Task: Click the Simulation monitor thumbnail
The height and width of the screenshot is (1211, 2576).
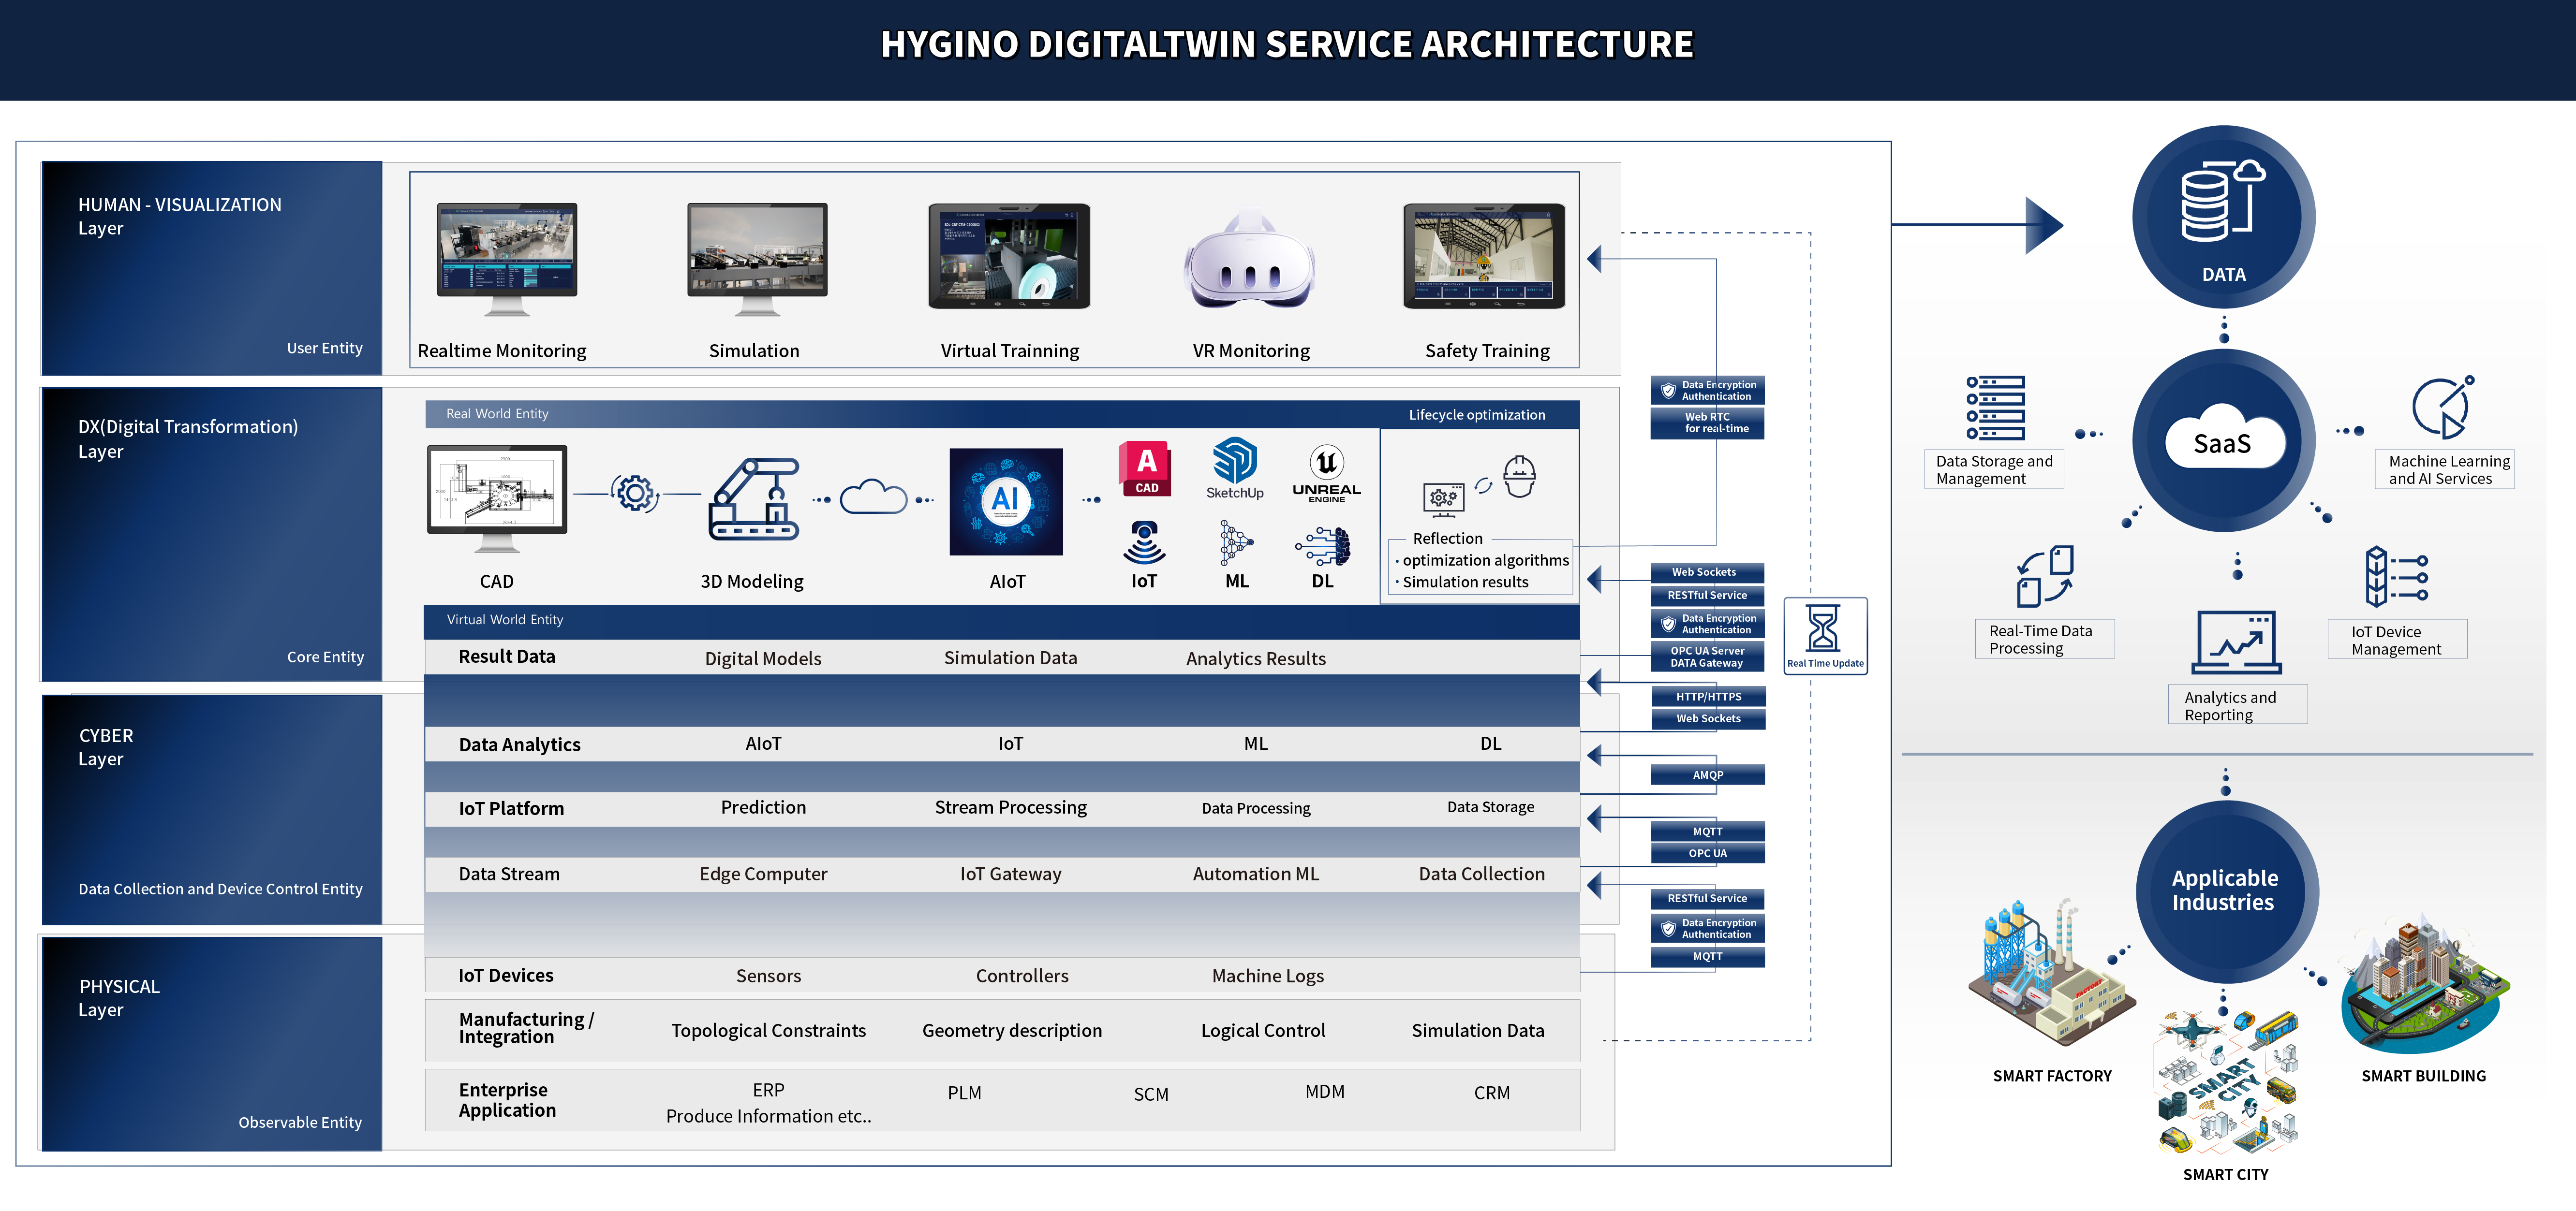Action: click(757, 259)
